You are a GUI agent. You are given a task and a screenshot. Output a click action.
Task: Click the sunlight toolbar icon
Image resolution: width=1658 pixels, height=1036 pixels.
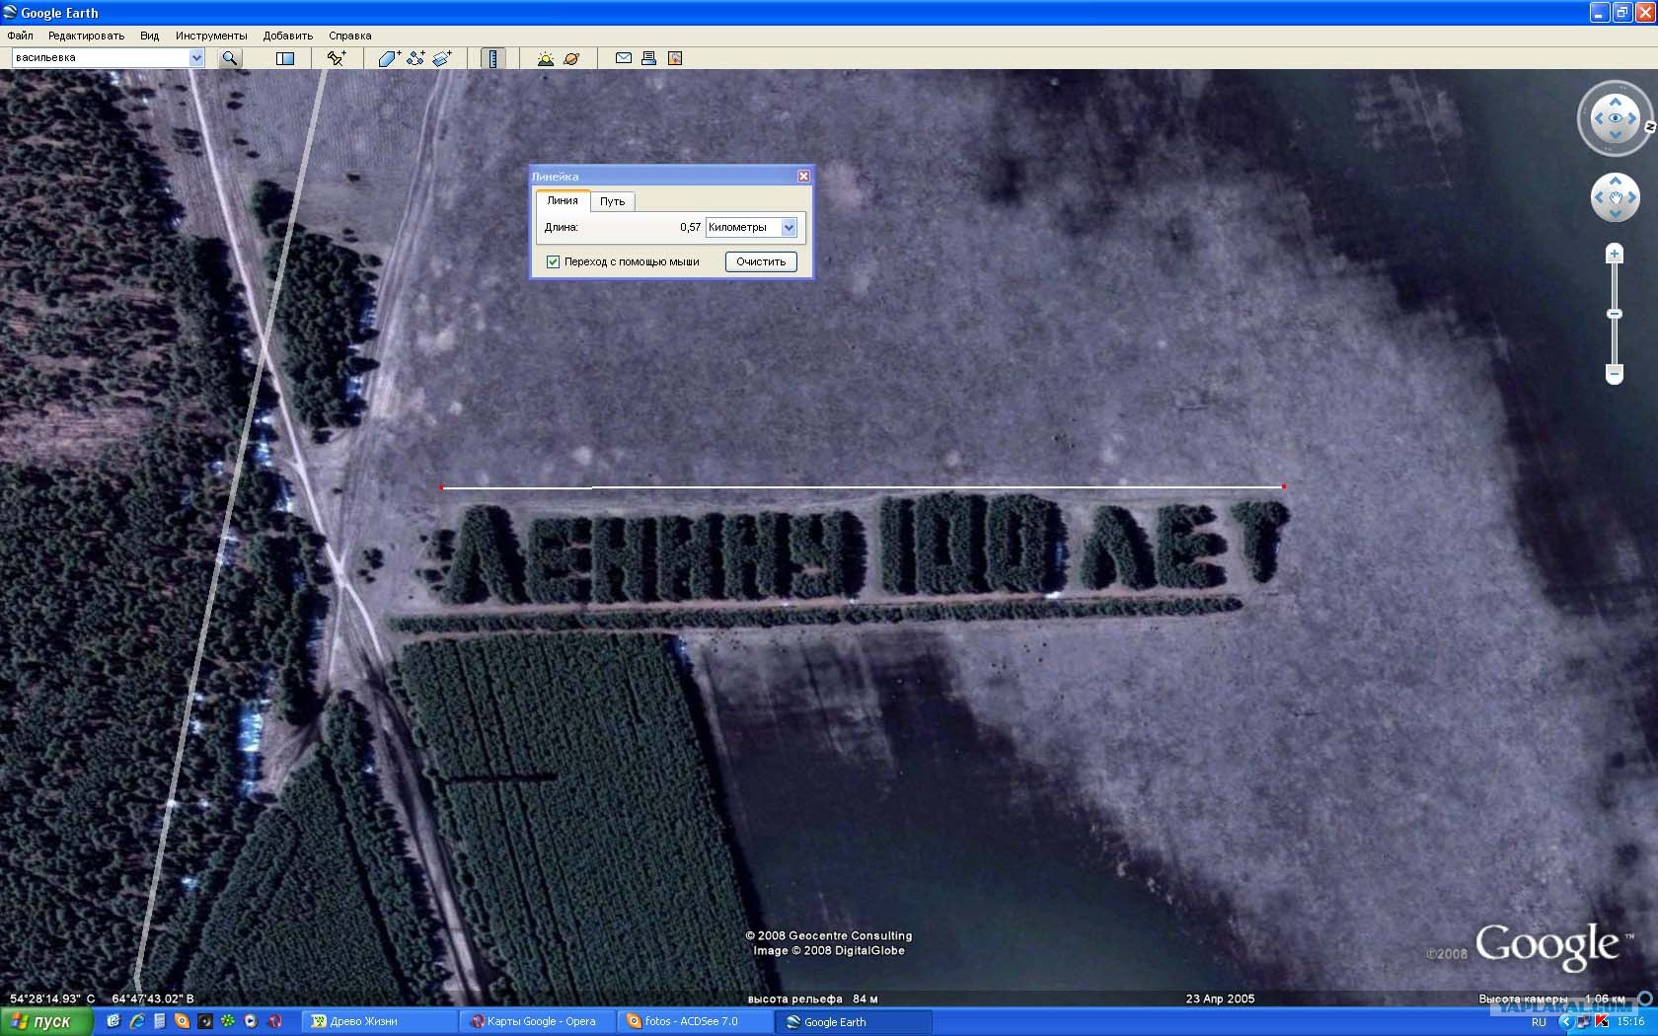545,58
